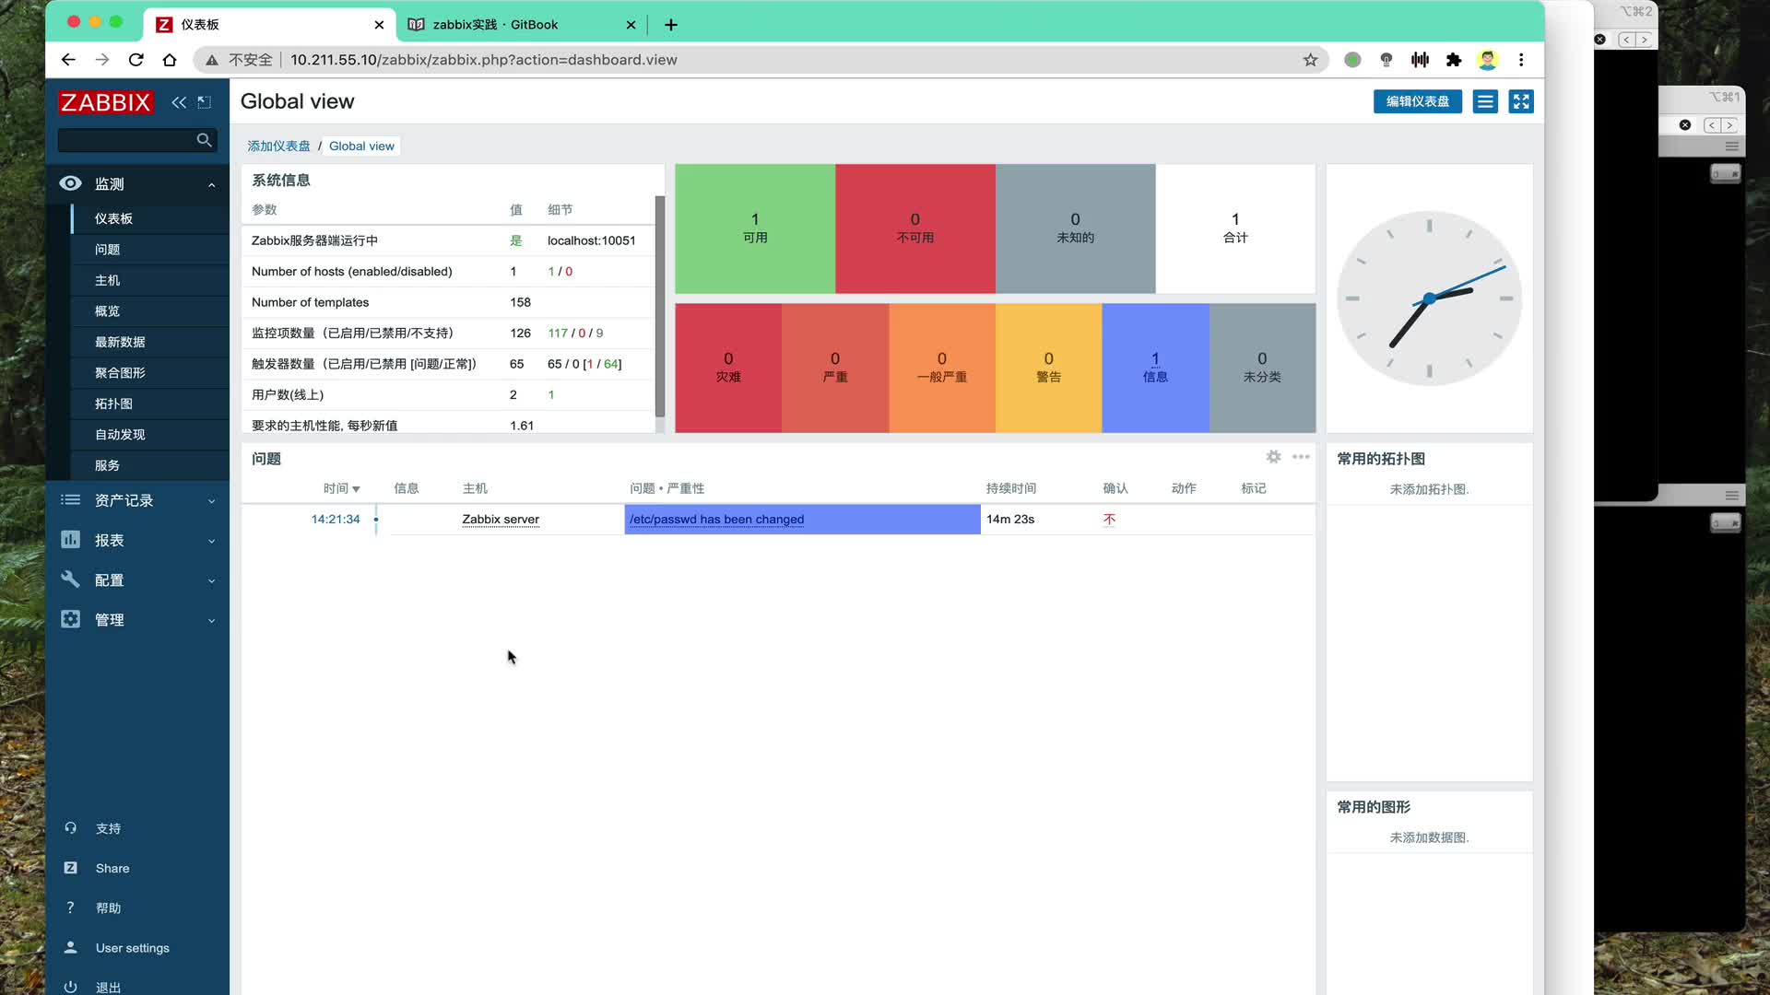This screenshot has width=1770, height=995.
Task: Open 最新数据 latest data in sidebar
Action: point(120,342)
